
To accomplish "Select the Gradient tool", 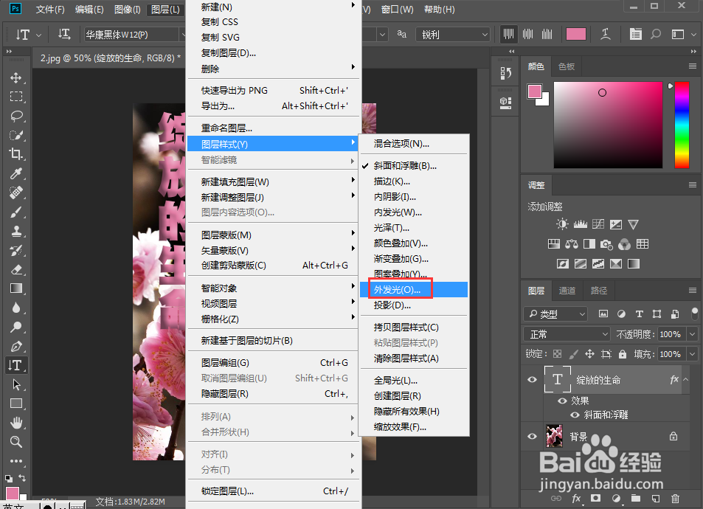I will pos(16,288).
